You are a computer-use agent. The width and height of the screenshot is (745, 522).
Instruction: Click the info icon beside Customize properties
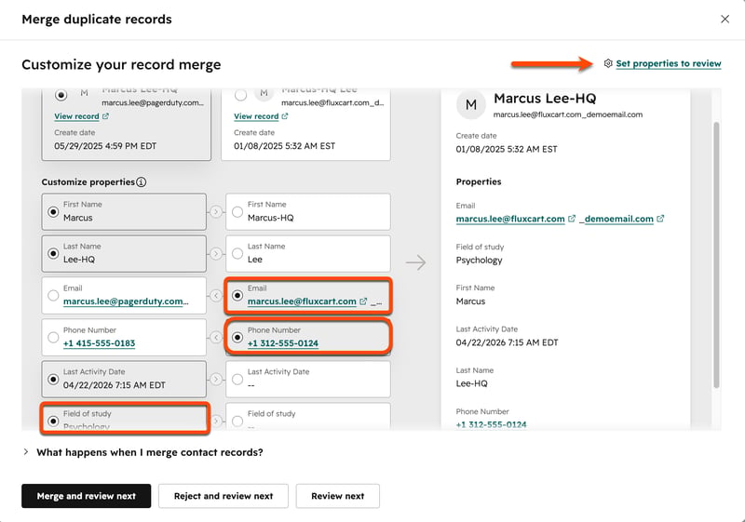(142, 181)
